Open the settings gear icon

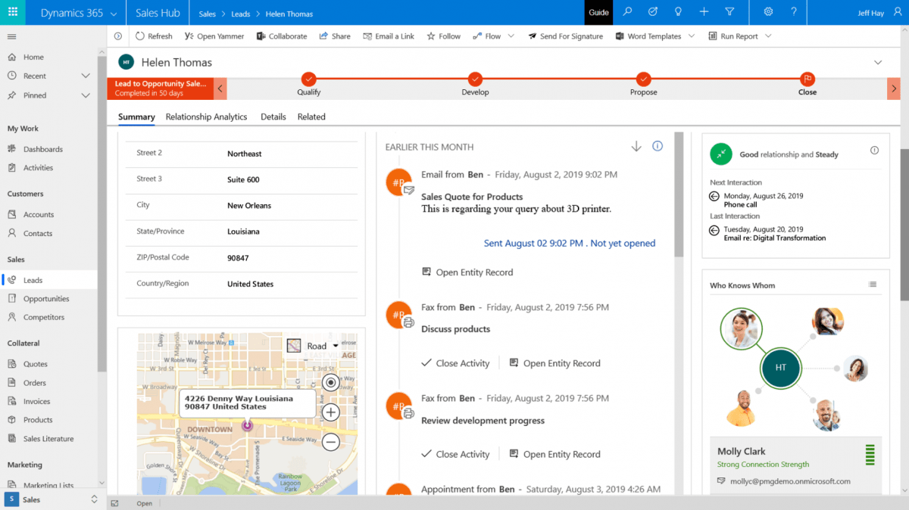tap(768, 12)
